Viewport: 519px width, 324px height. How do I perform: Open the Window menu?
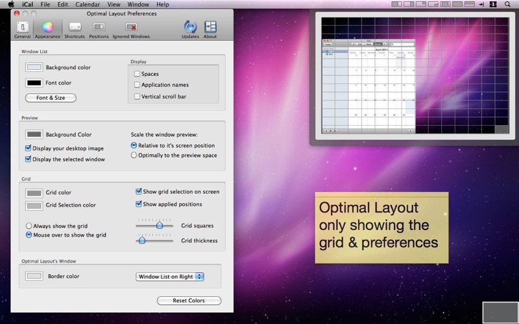pos(138,5)
